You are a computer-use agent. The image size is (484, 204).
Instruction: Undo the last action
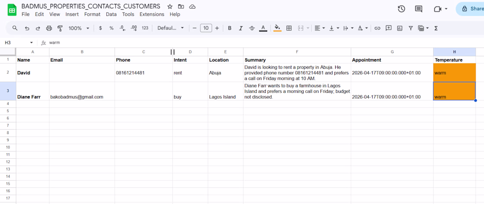(27, 28)
